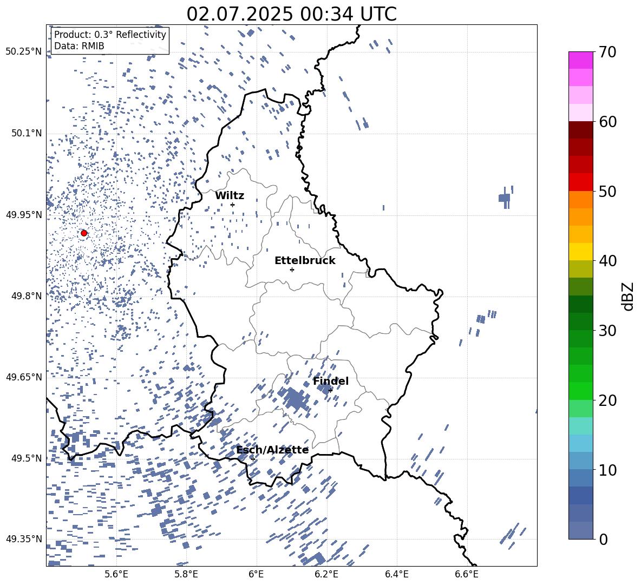The image size is (641, 585).
Task: Click the 49.8°N latitude label
Action: coord(27,296)
